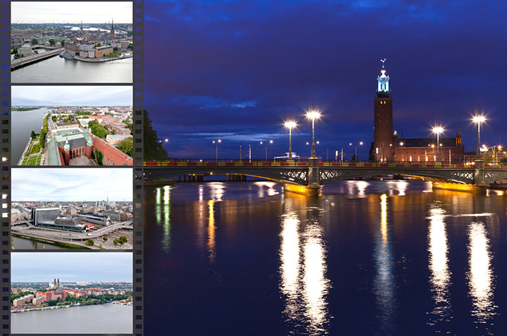
Task: Select the City Hall rooftop aerial thumbnail
Action: coord(72,125)
